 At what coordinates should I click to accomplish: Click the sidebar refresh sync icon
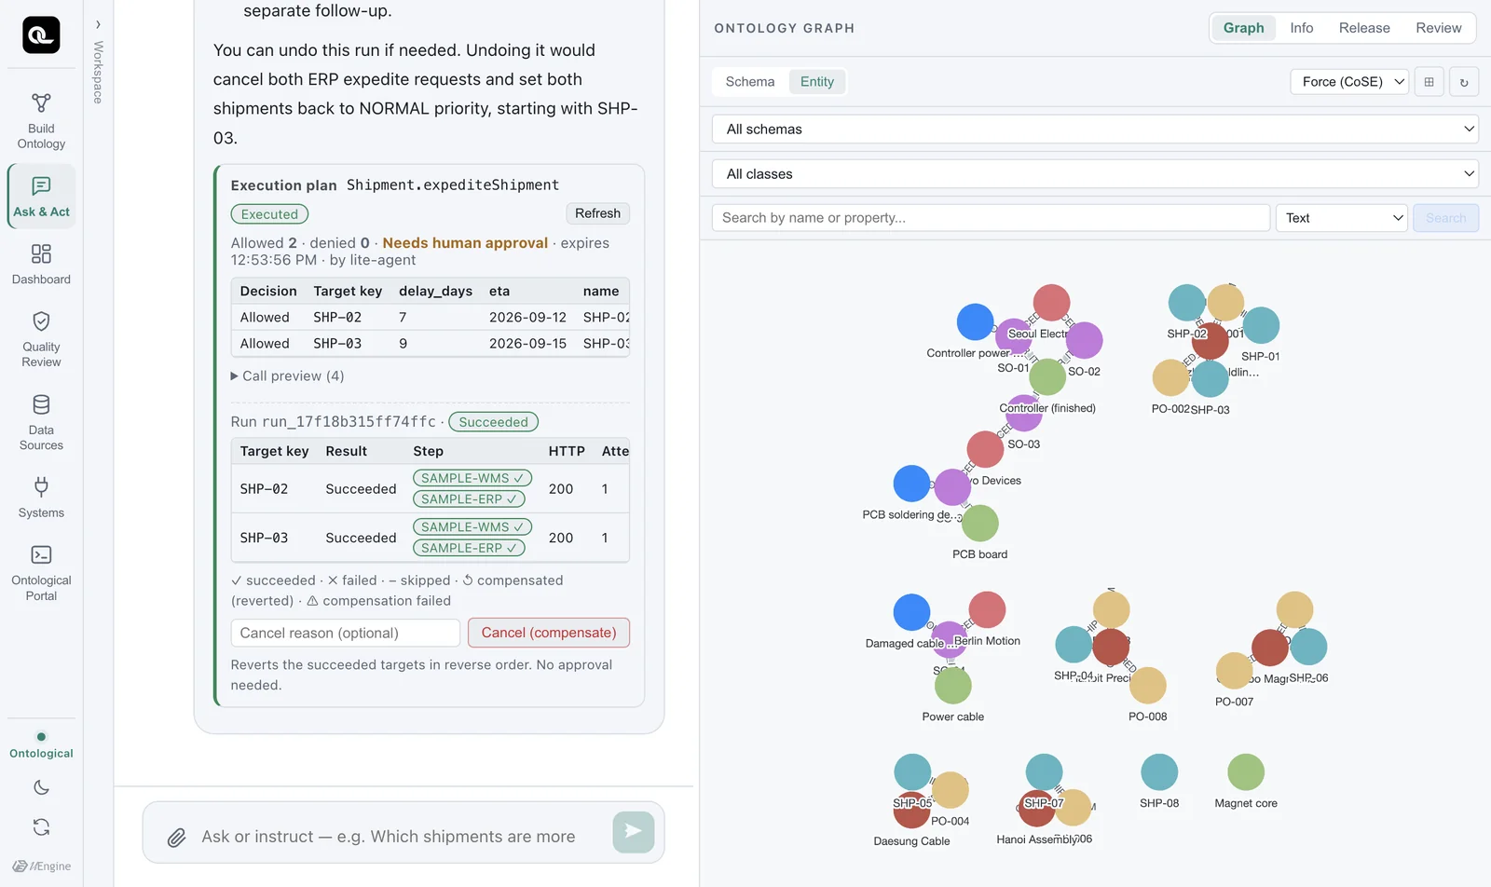41,826
